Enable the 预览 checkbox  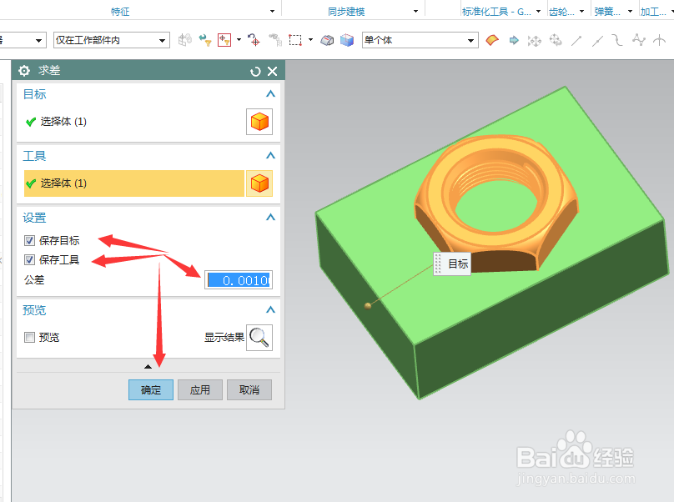click(29, 338)
